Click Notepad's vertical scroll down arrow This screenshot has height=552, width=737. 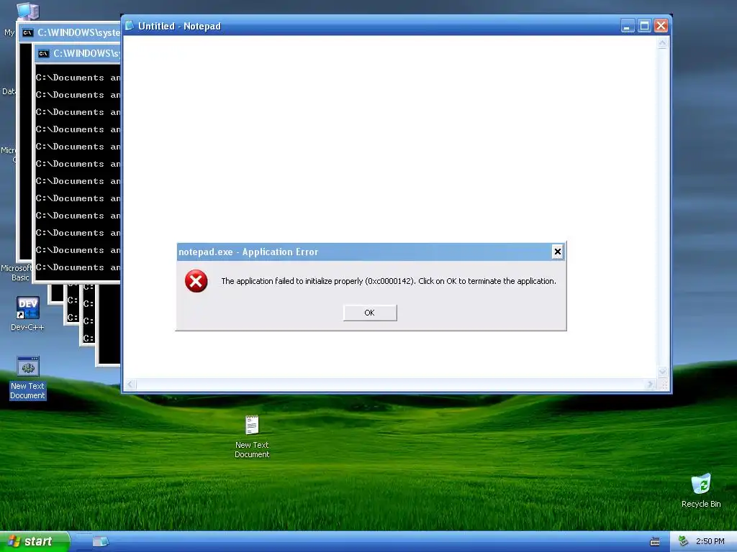[x=662, y=372]
